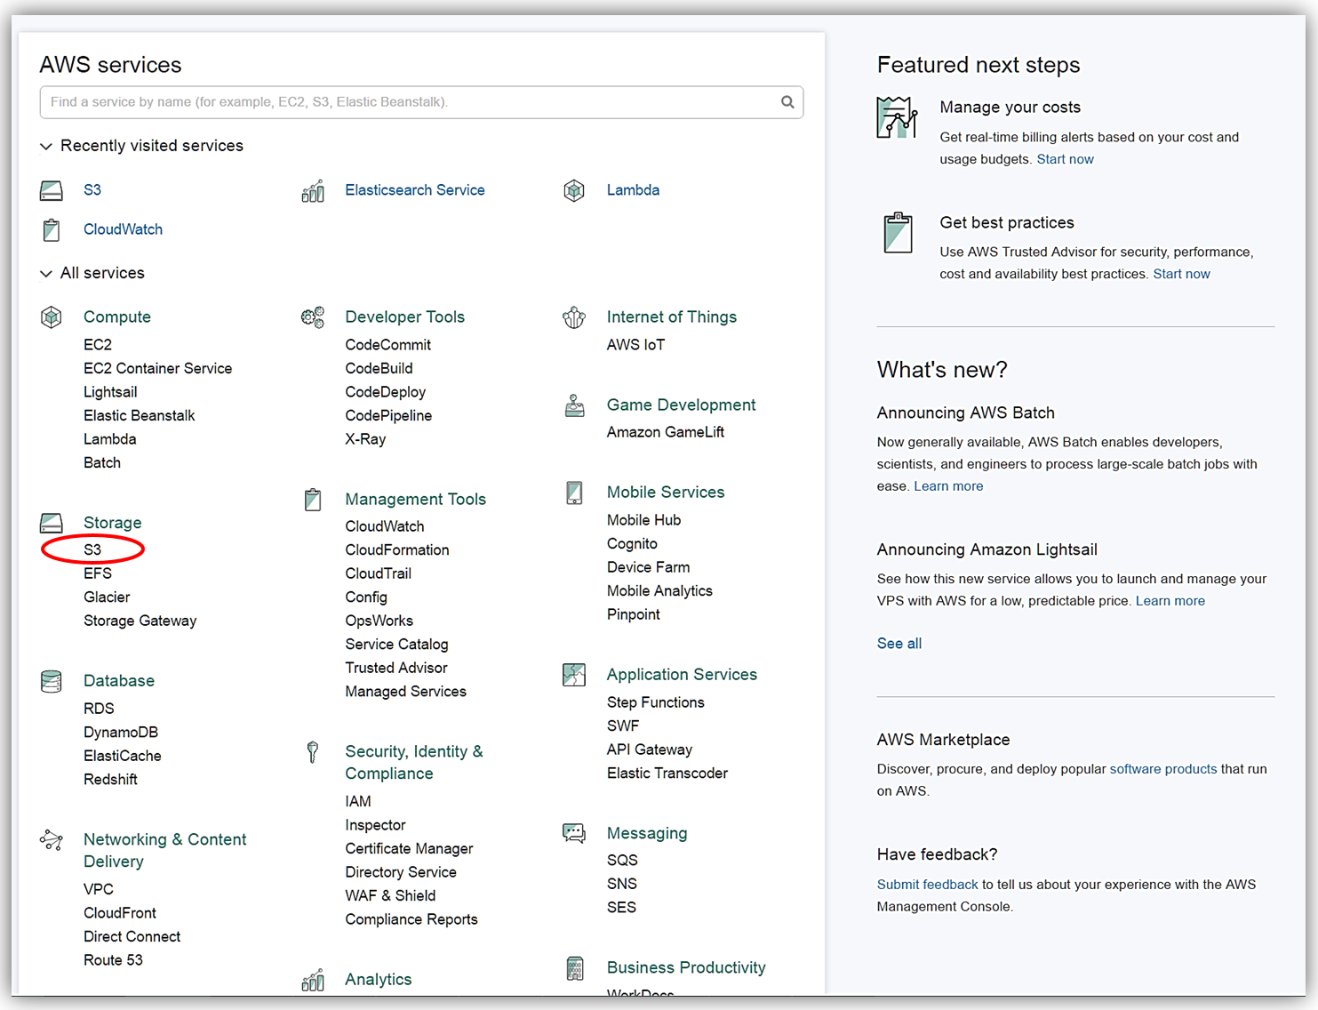Open CloudFormation under Management Tools

(396, 550)
